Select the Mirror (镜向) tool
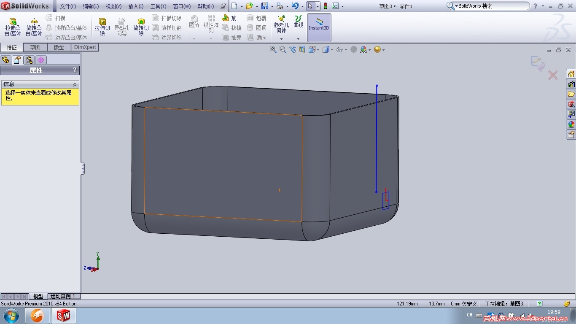 256,38
